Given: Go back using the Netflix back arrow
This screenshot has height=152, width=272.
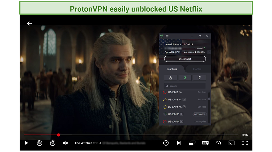Looking at the screenshot, I should click(29, 23).
